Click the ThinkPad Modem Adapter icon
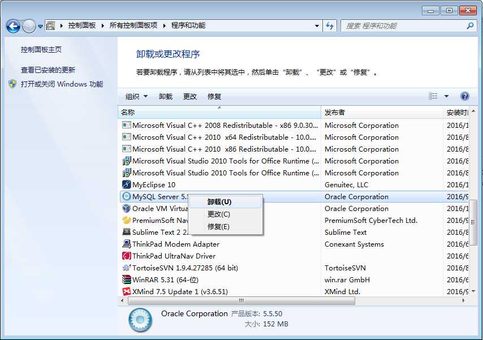Image resolution: width=483 pixels, height=340 pixels. tap(127, 244)
